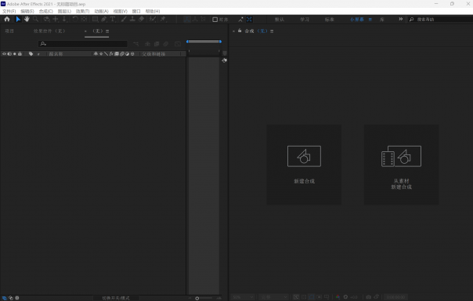
Task: Select the Type (T) tool
Action: [x=113, y=19]
